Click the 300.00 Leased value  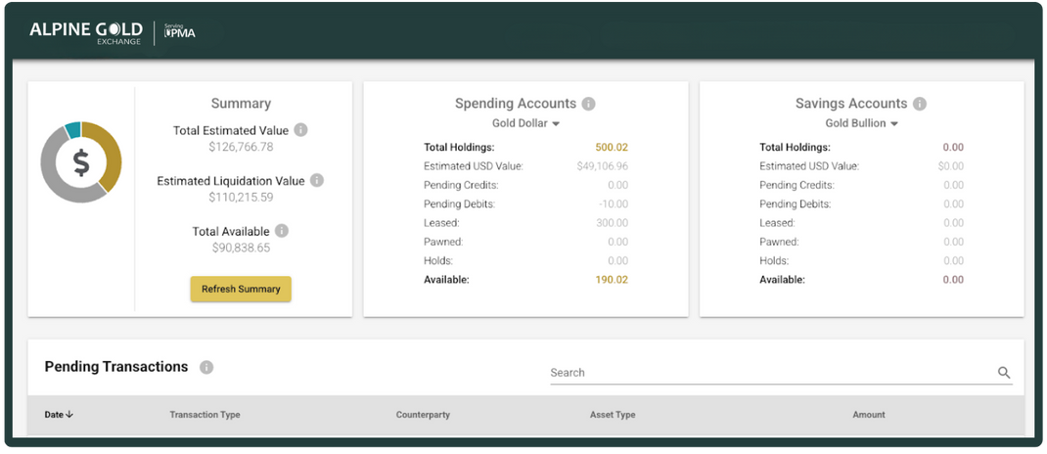coord(613,223)
